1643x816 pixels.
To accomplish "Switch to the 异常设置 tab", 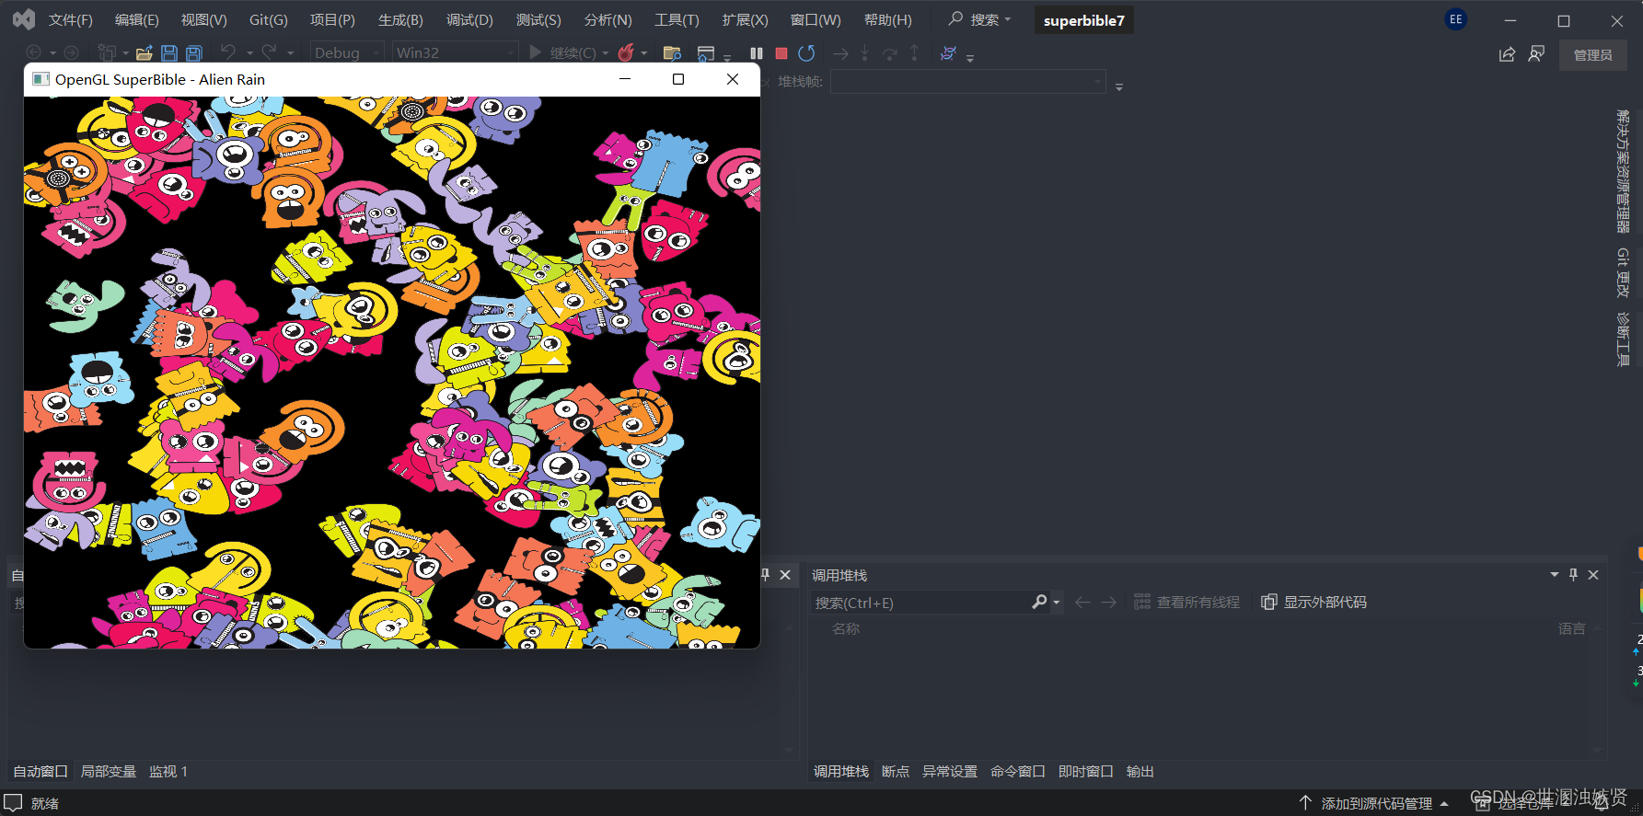I will pos(950,771).
